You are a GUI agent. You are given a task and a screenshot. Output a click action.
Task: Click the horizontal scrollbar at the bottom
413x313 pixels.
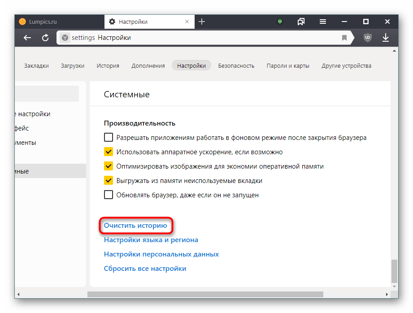point(205,294)
